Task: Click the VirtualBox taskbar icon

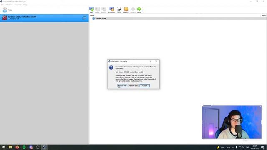Action: 44,147
